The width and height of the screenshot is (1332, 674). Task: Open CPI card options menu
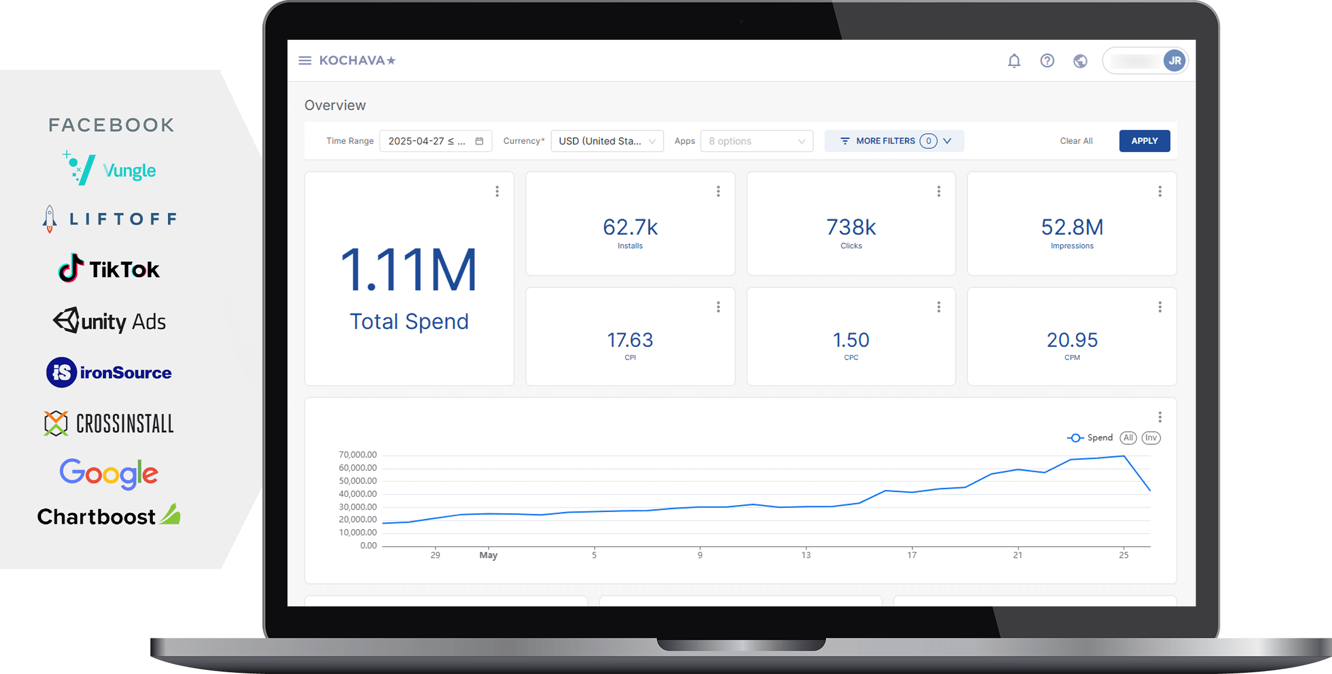pos(718,307)
